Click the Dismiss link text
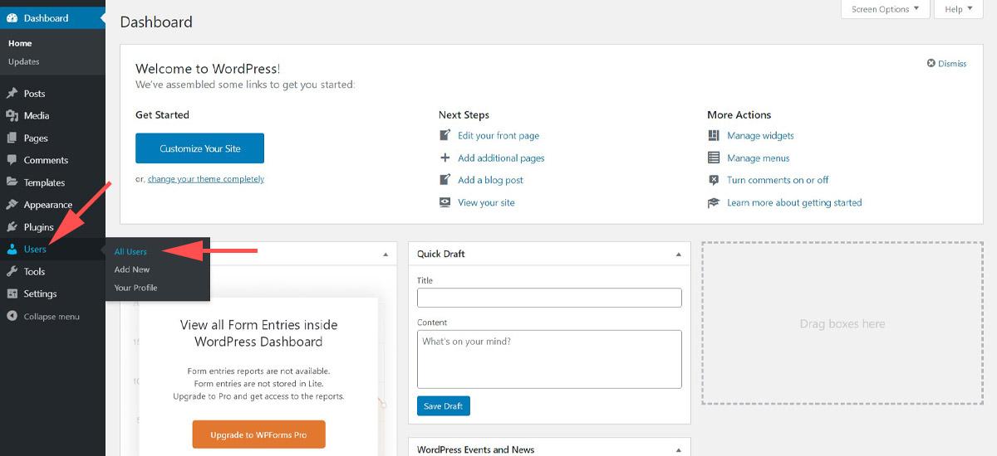Viewport: 997px width, 456px height. (952, 63)
